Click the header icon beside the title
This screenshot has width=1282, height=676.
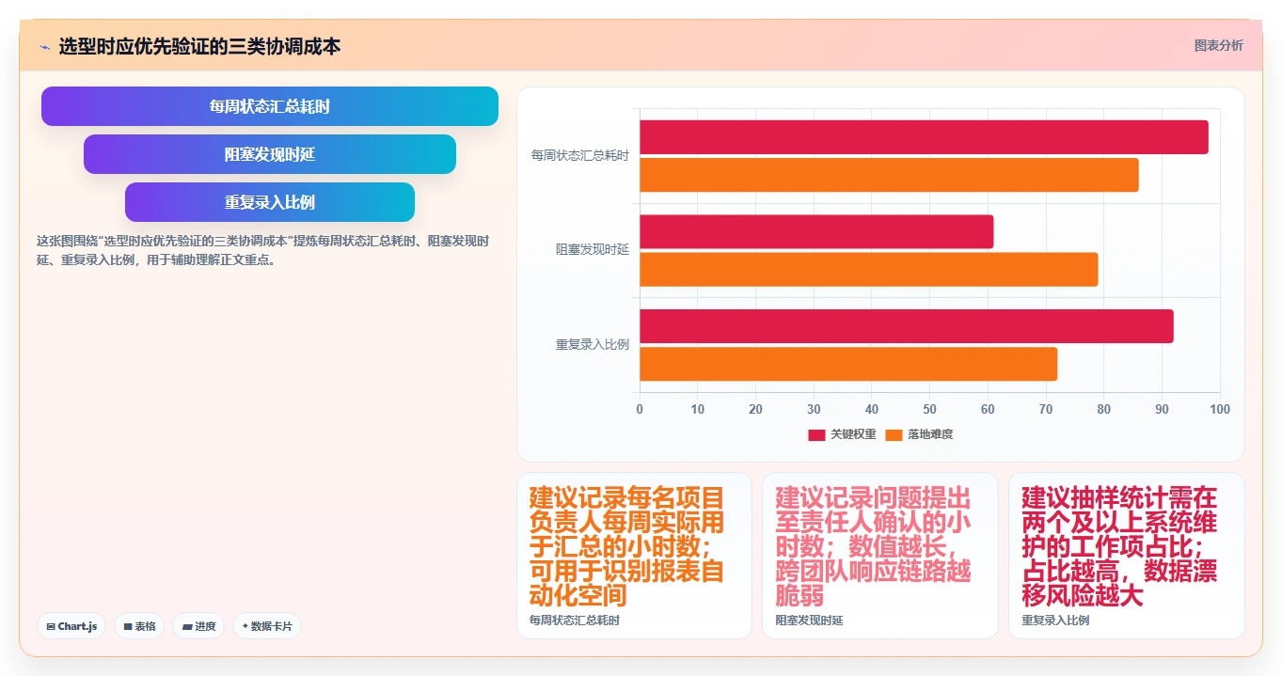coord(44,46)
